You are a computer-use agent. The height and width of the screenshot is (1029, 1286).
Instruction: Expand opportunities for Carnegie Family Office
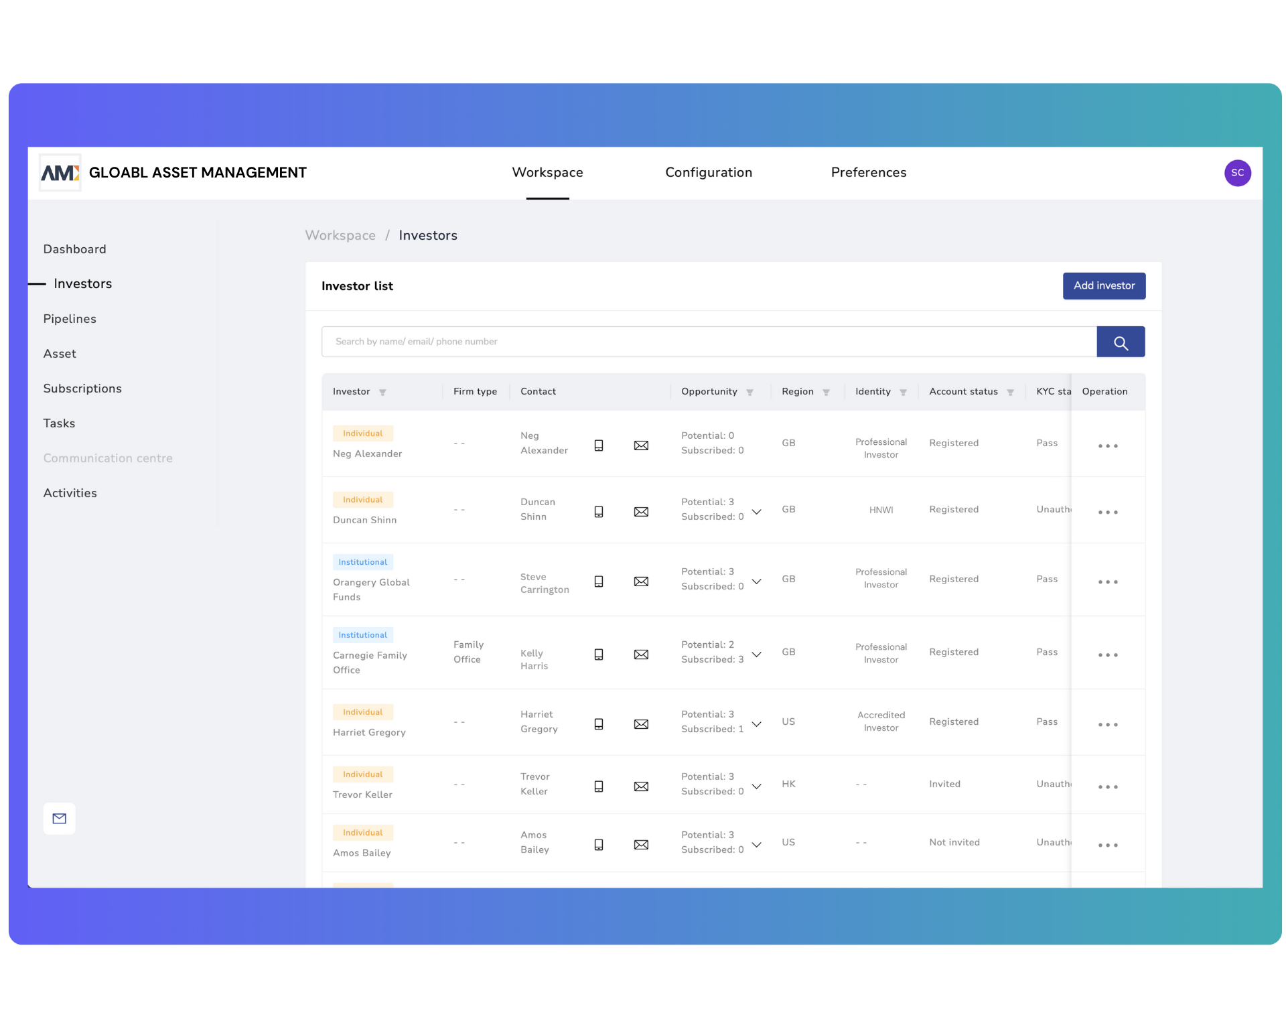(x=756, y=655)
